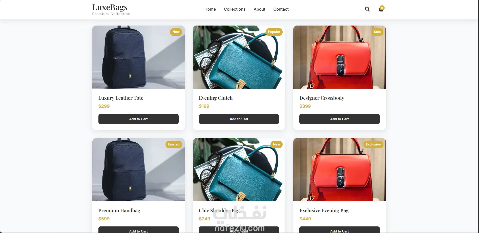479x233 pixels.
Task: Open the search magnifier icon
Action: point(367,9)
